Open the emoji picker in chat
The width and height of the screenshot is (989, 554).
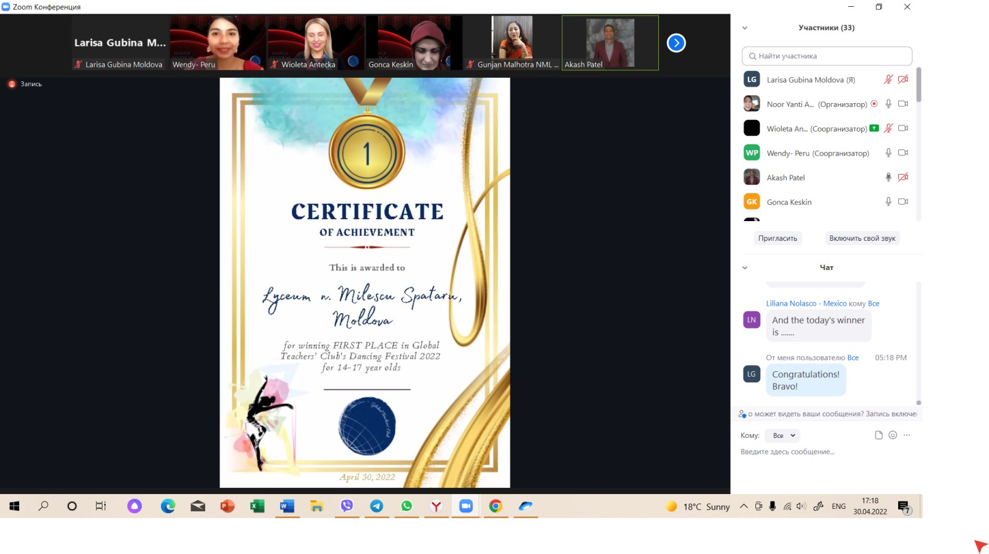893,435
